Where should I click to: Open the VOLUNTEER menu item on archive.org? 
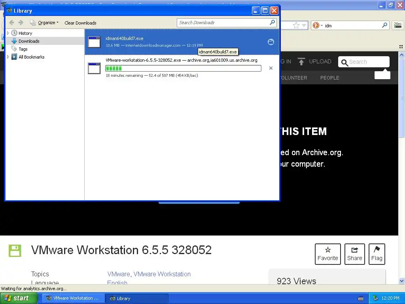(x=294, y=78)
